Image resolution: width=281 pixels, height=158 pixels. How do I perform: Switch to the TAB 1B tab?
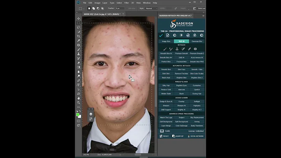click(x=181, y=41)
